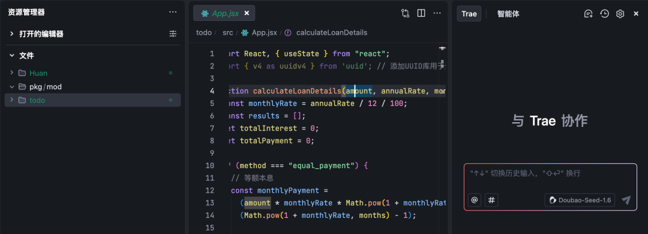Click the open folder icon beside pkg/mod
The width and height of the screenshot is (648, 234).
pos(22,87)
